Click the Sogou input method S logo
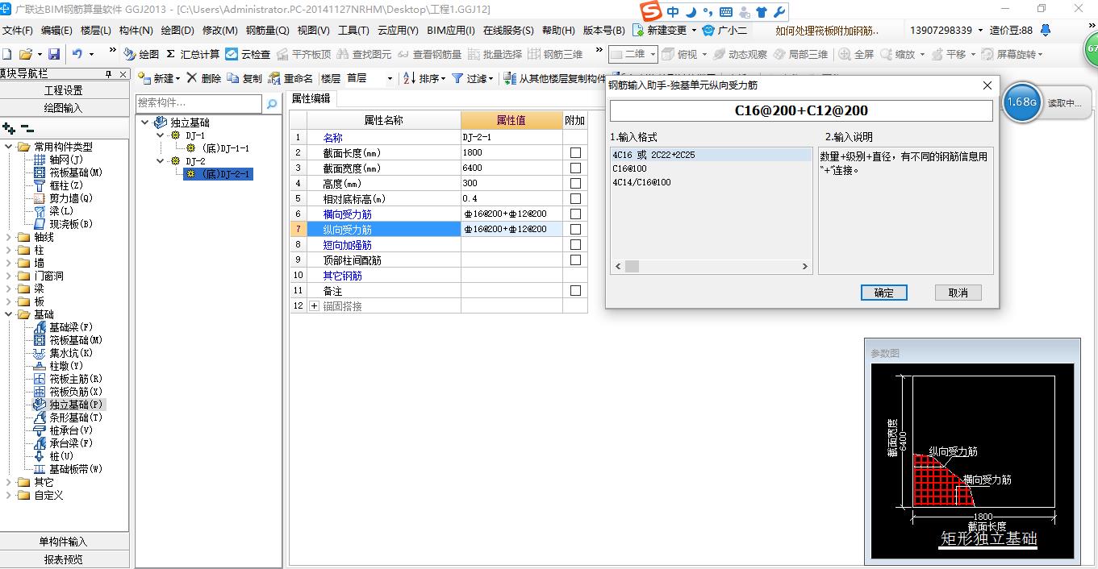Image resolution: width=1098 pixels, height=569 pixels. click(x=650, y=11)
